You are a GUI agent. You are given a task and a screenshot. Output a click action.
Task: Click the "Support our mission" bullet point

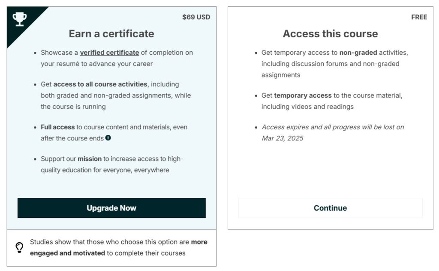click(x=112, y=164)
